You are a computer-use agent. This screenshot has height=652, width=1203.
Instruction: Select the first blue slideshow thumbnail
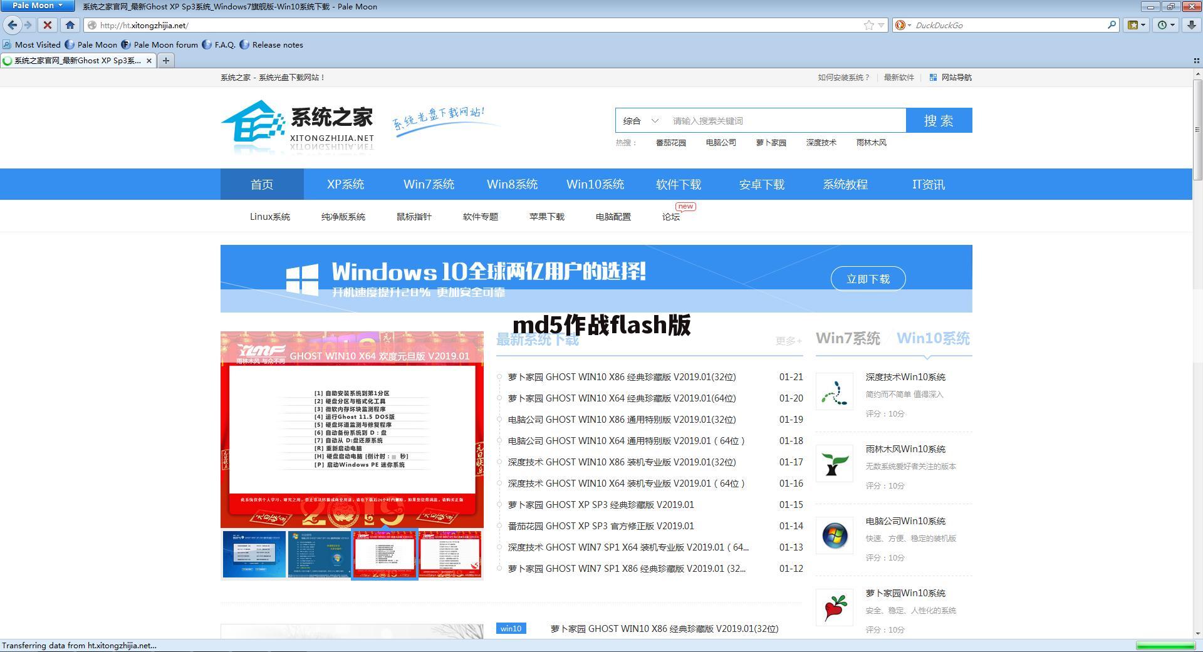coord(254,554)
